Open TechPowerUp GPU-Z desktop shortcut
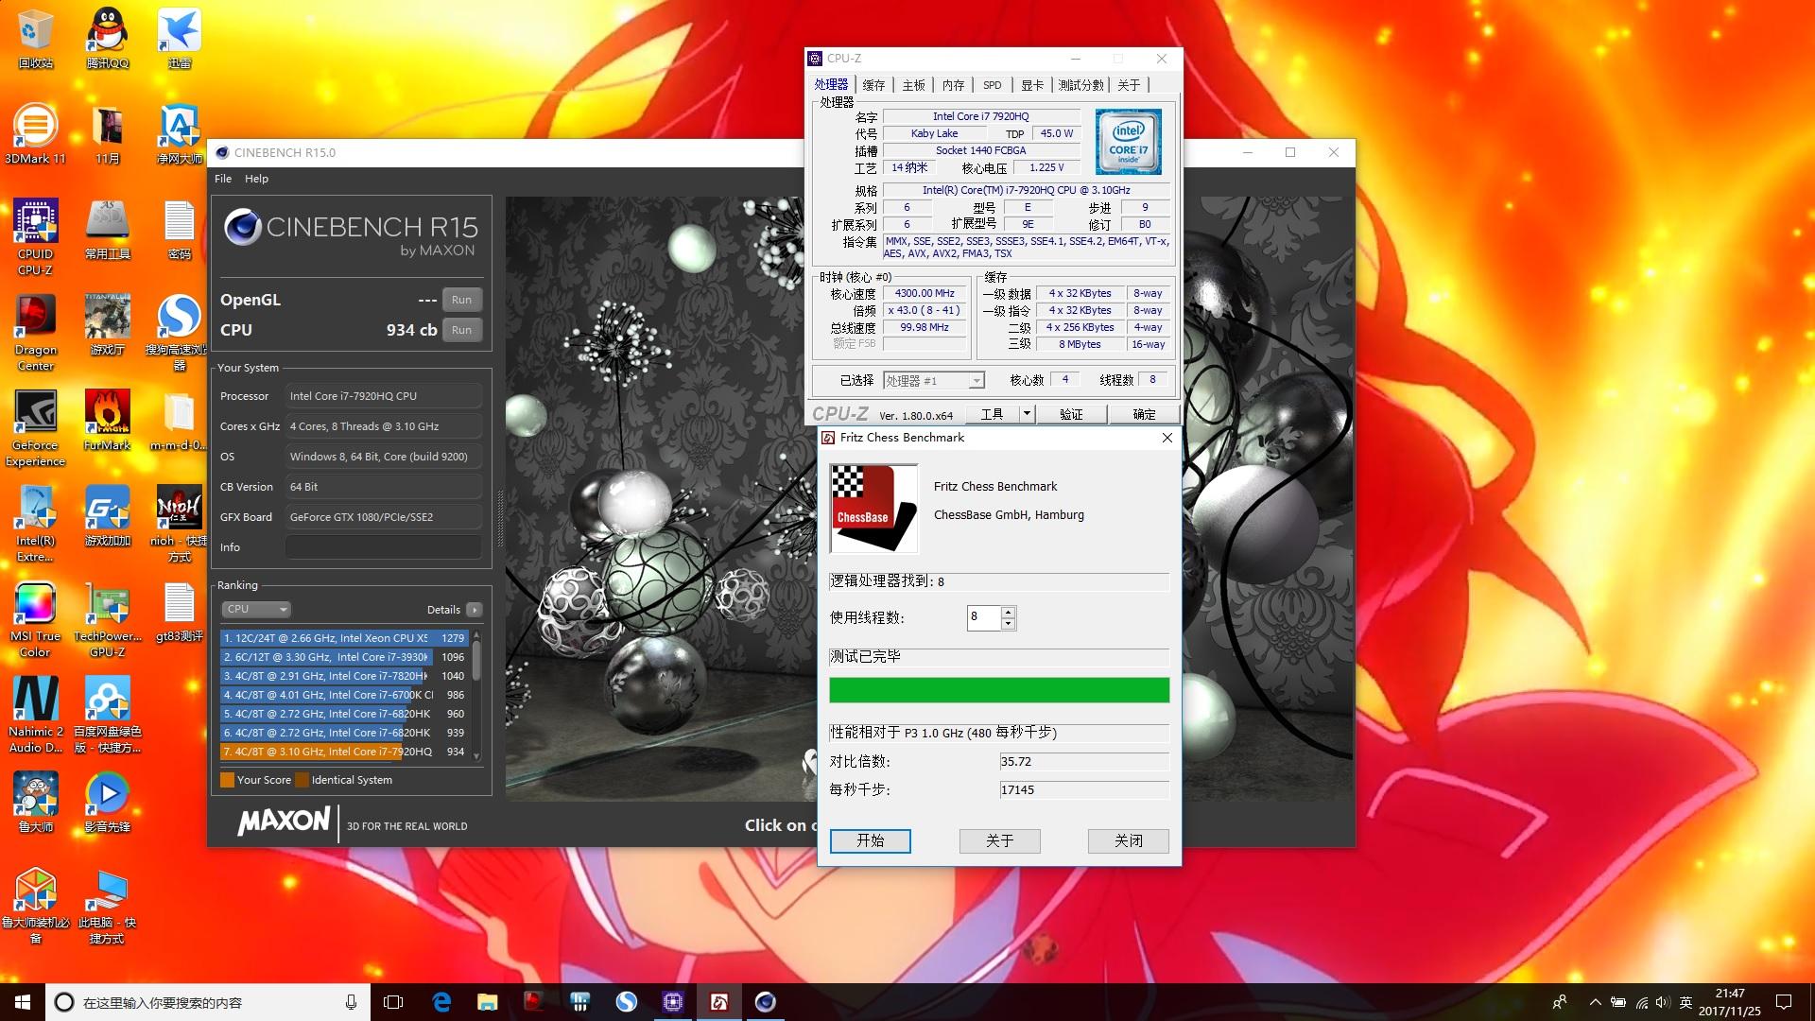Viewport: 1815px width, 1021px height. pos(107,619)
